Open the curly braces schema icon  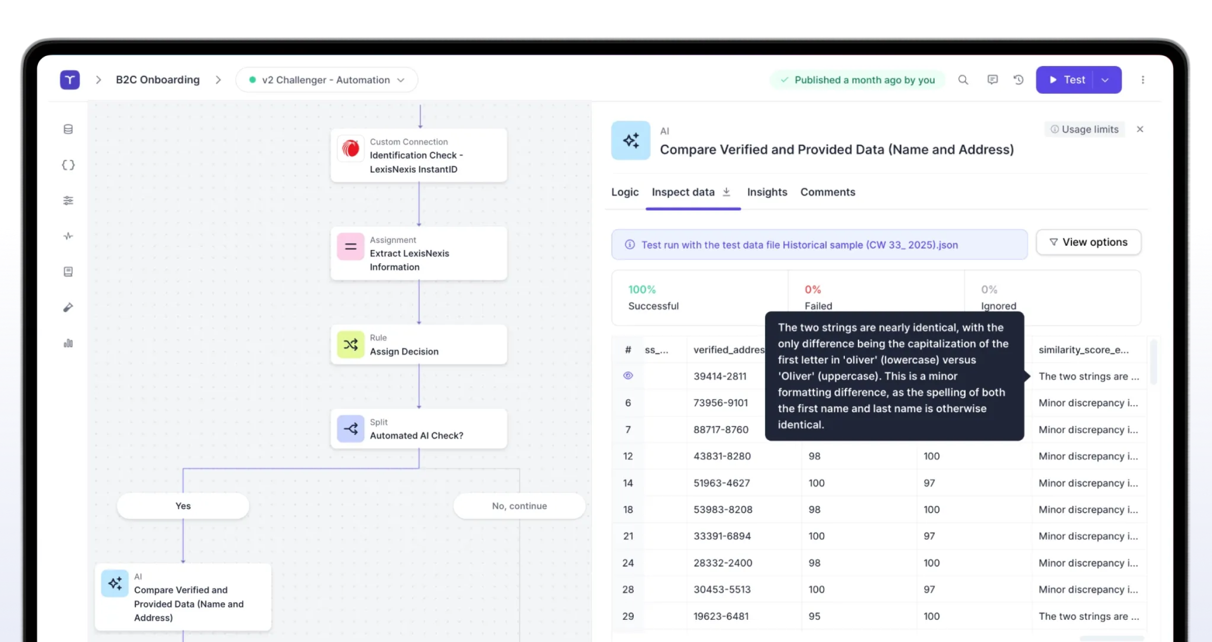click(x=68, y=165)
